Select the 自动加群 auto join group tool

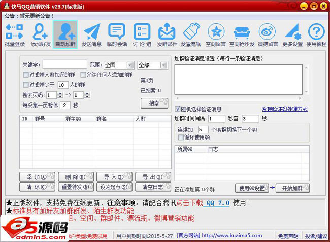click(x=65, y=35)
